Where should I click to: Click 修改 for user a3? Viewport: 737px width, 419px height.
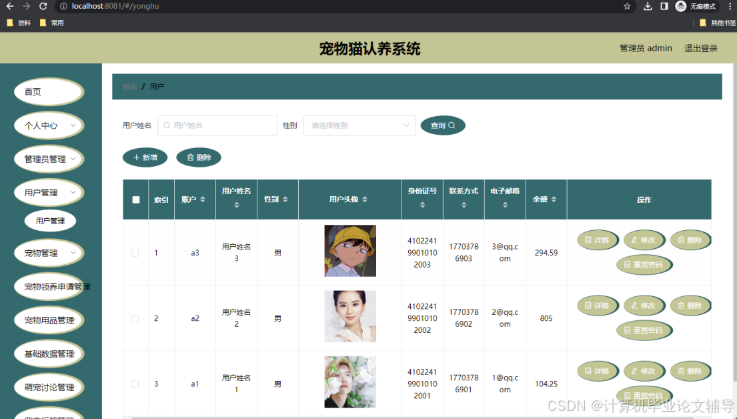tap(644, 240)
